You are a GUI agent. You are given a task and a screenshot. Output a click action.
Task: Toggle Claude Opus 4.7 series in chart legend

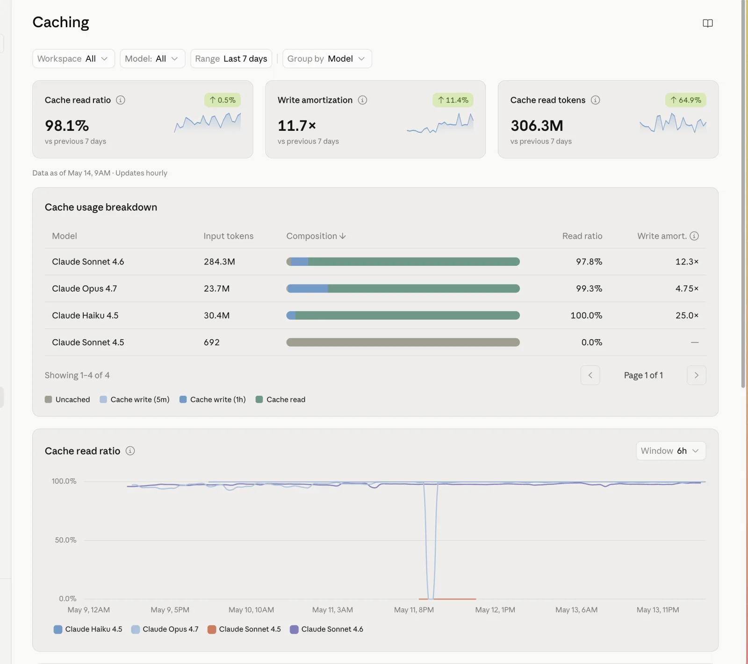tap(165, 629)
